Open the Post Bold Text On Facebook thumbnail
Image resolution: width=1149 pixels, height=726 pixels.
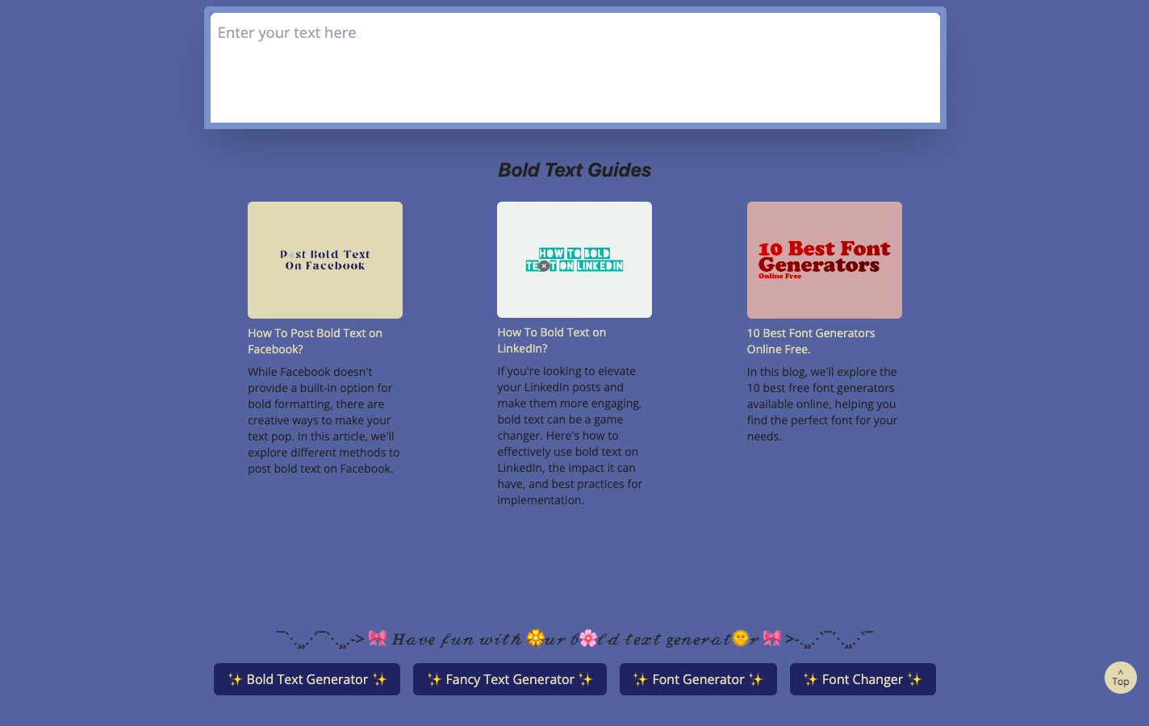click(325, 260)
